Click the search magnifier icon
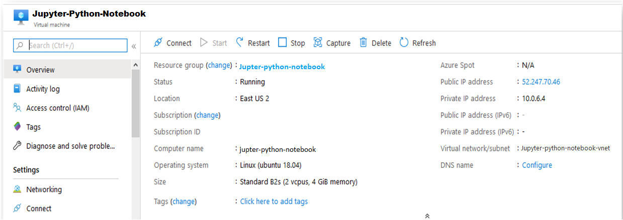This screenshot has width=623, height=220. (x=20, y=46)
